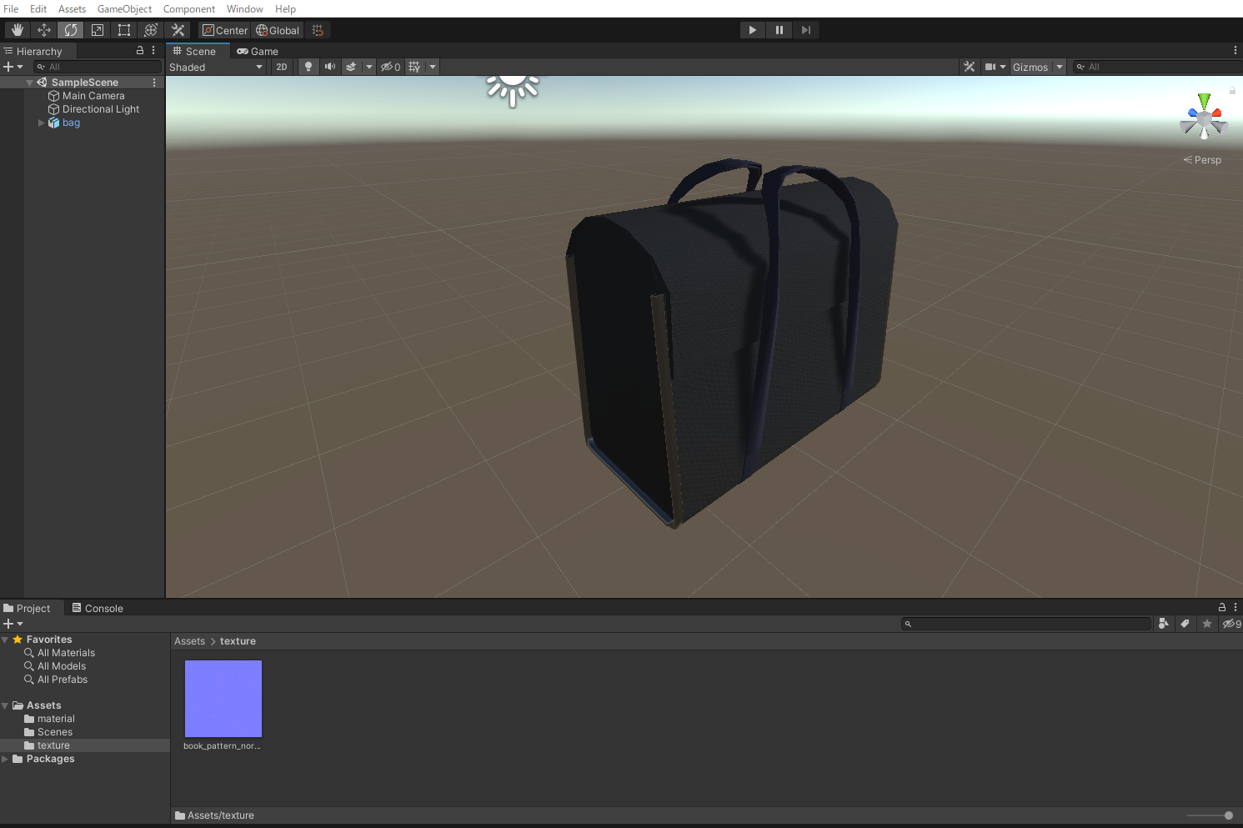The image size is (1243, 828).
Task: Toggle 2D mode in the Scene view
Action: coord(282,67)
